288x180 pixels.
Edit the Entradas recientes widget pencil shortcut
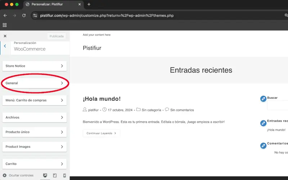point(263,123)
